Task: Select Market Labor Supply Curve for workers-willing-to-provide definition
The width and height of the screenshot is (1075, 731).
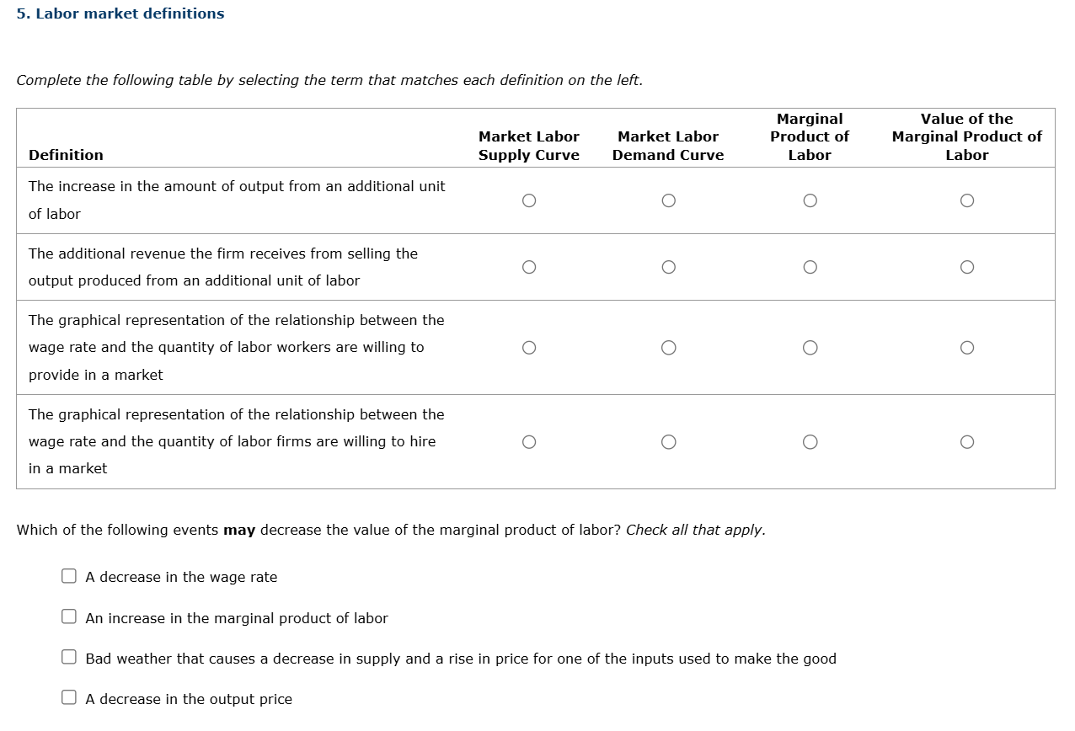Action: click(529, 347)
